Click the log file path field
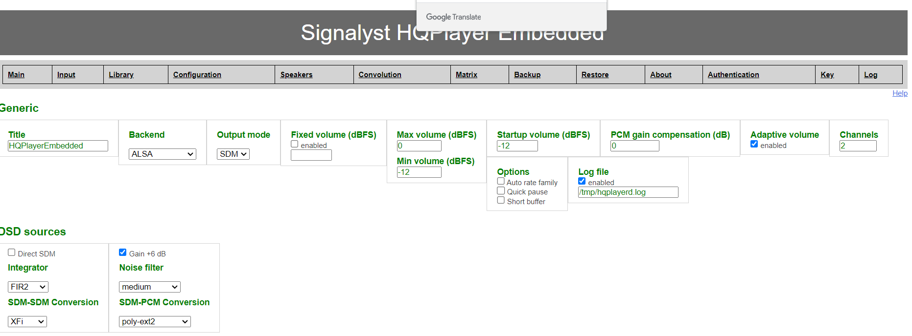The width and height of the screenshot is (912, 336). [x=628, y=192]
